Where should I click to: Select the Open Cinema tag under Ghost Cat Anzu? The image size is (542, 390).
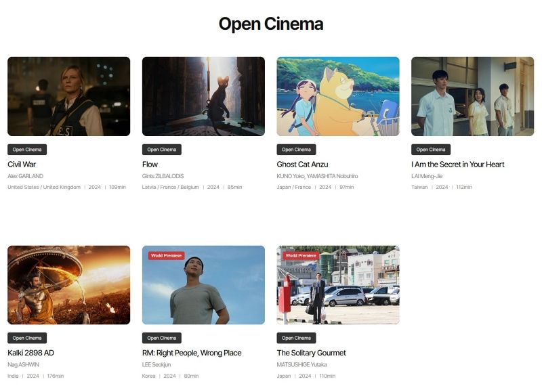pos(295,149)
